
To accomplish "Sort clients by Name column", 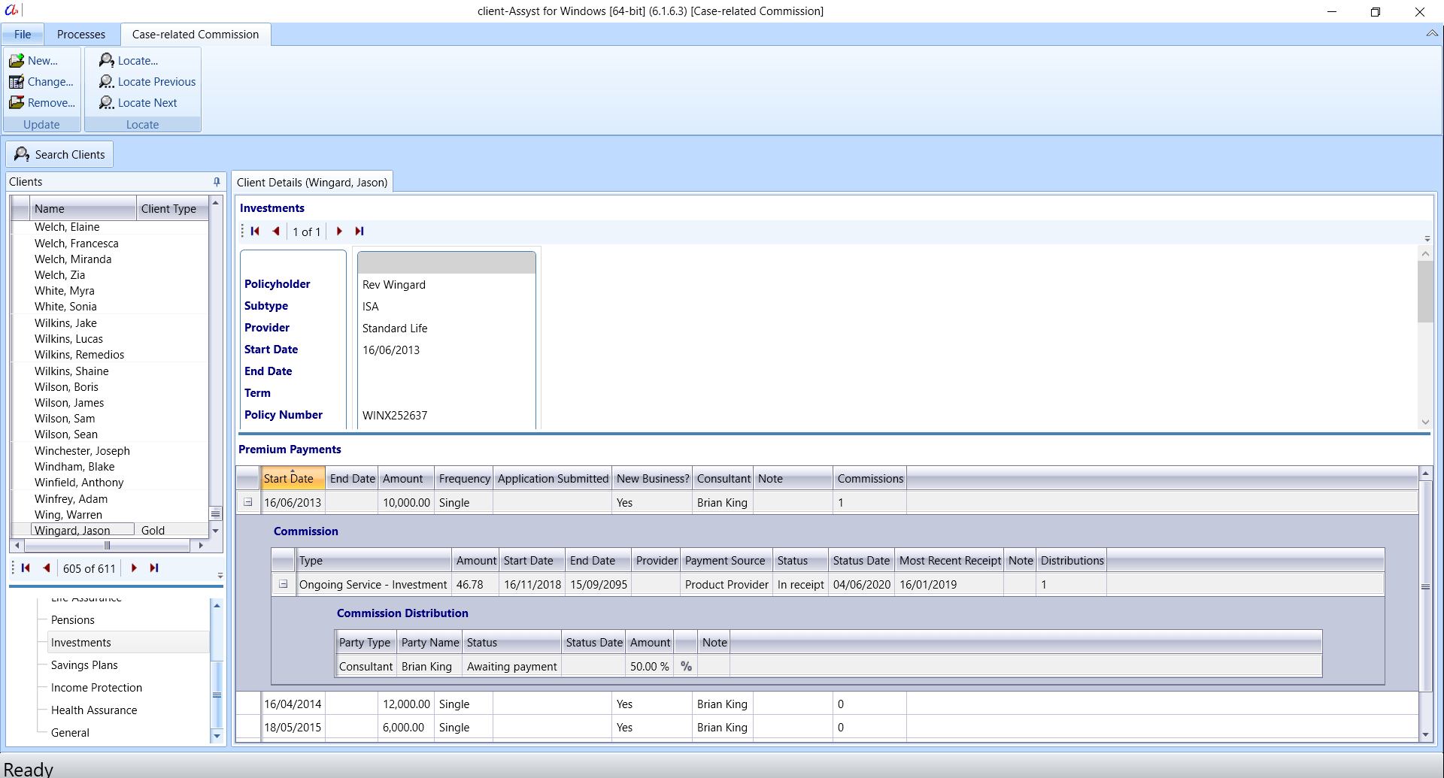I will point(83,208).
